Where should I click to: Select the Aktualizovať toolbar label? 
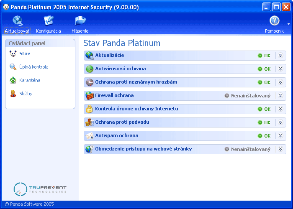[18, 31]
